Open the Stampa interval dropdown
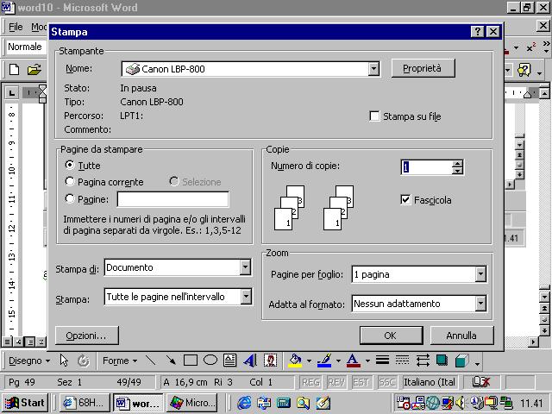 246,297
